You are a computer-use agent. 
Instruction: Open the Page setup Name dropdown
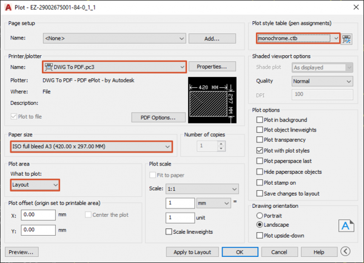click(114, 38)
